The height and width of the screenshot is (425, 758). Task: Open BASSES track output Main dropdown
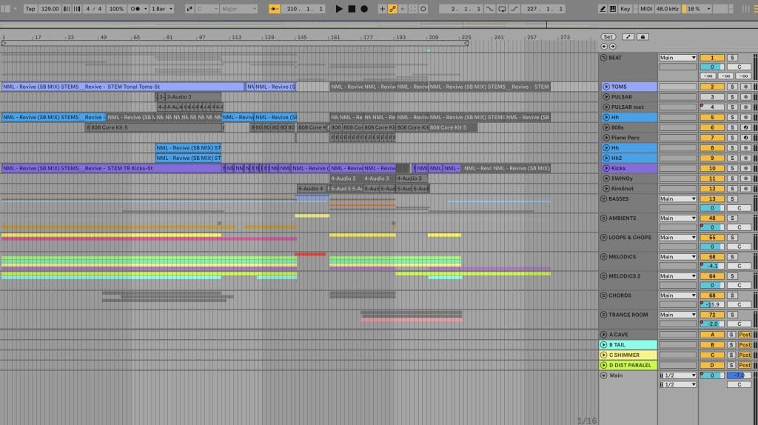click(677, 198)
